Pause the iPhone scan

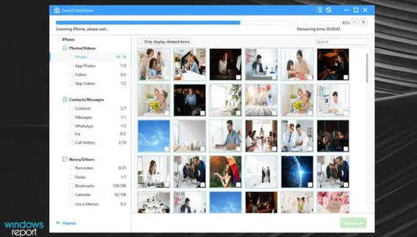point(354,22)
